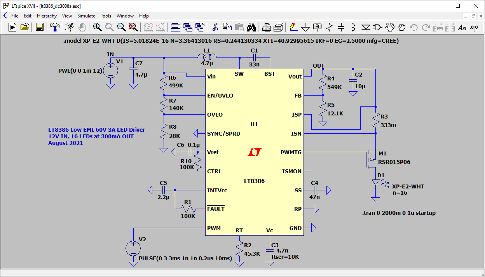Zoom out with the magnifier minus icon
The width and height of the screenshot is (485, 277).
(121, 27)
